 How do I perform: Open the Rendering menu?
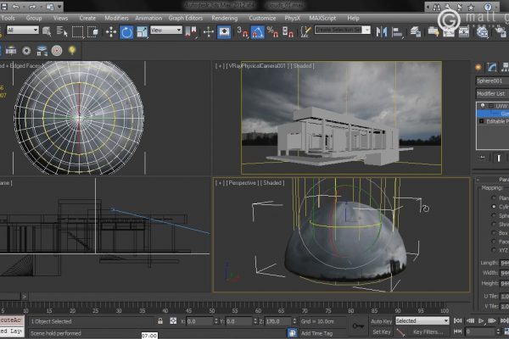(224, 18)
